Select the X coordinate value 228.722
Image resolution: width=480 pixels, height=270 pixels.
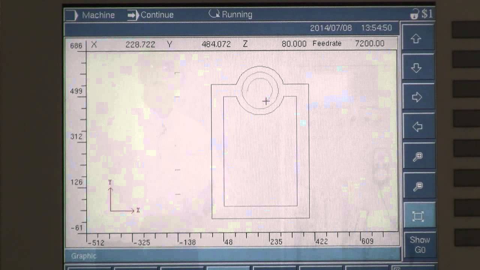tap(140, 44)
